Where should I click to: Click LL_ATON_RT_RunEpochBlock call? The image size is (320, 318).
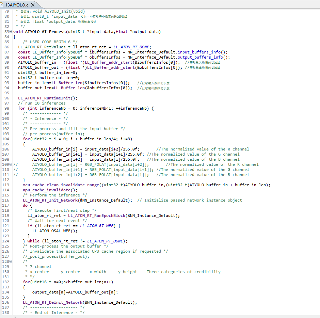(x=97, y=216)
